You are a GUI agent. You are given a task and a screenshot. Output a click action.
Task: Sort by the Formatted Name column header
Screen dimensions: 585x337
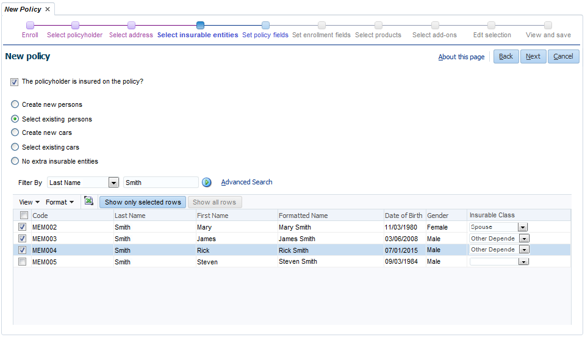pyautogui.click(x=303, y=216)
